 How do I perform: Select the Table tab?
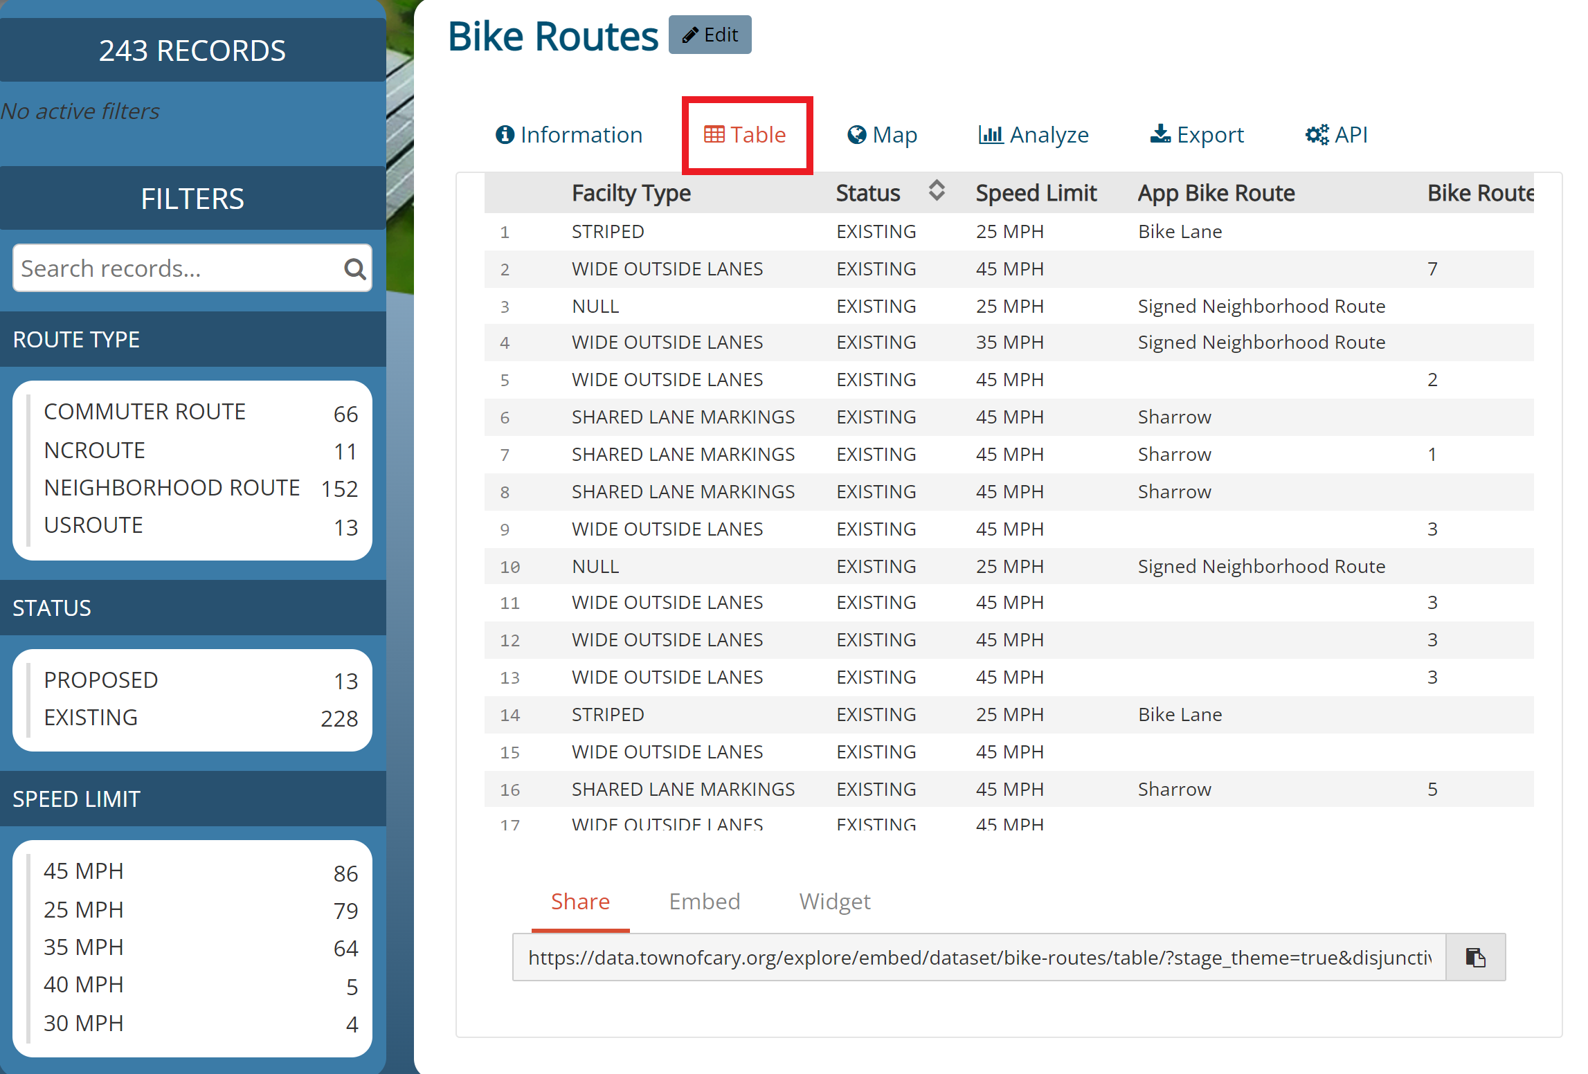(746, 134)
